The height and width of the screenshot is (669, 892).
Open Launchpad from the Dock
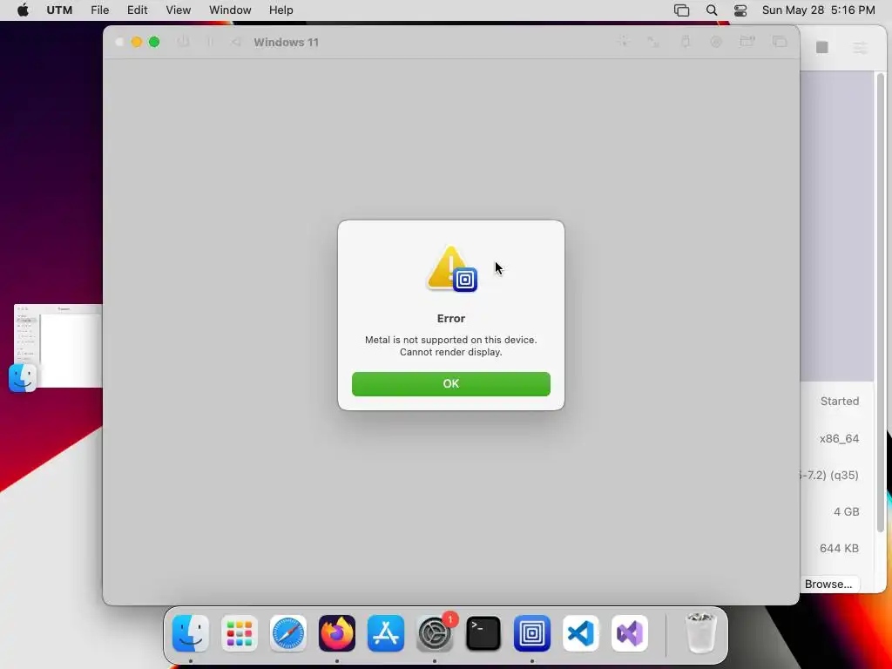coord(240,633)
